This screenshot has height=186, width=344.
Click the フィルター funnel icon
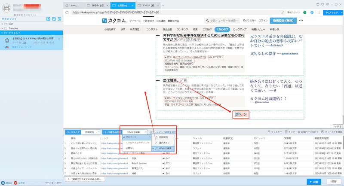269,132
